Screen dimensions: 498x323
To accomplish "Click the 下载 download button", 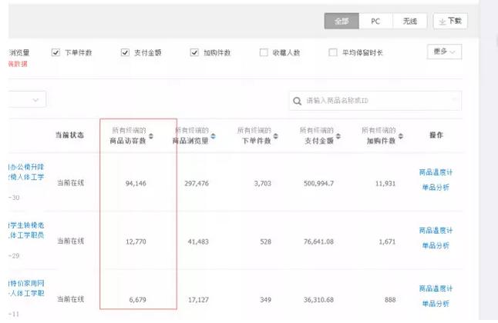I will (x=450, y=22).
